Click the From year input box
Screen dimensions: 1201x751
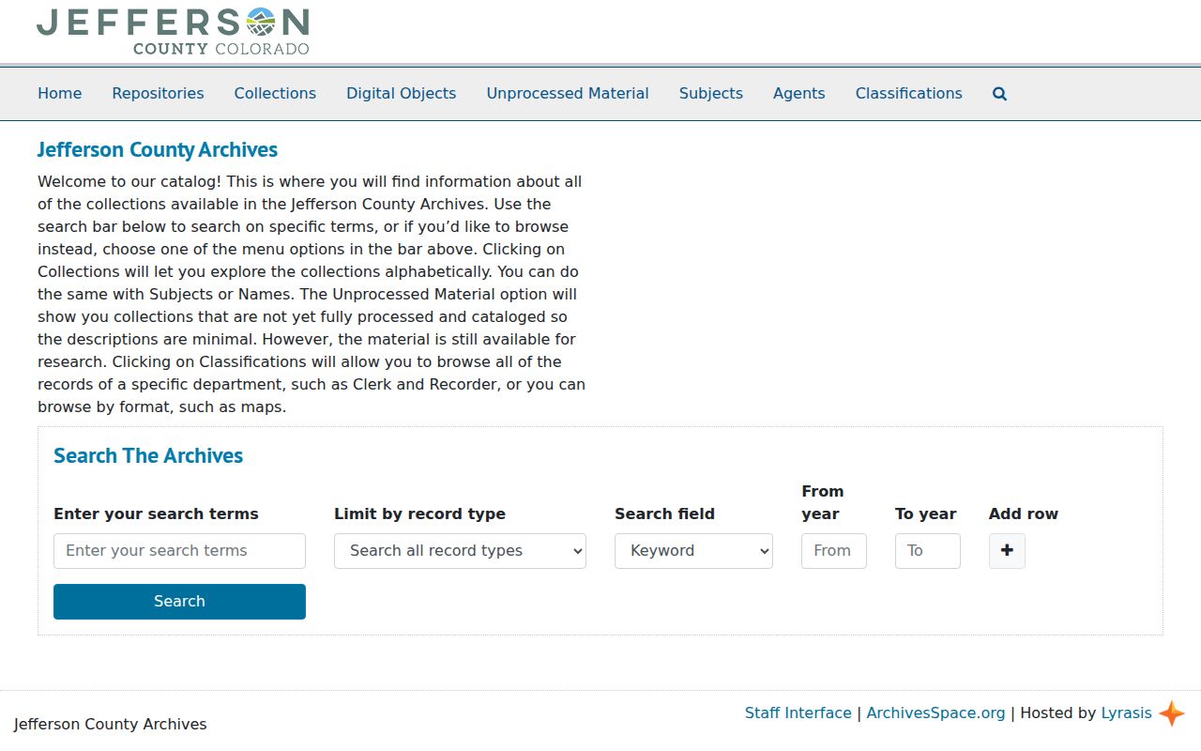click(x=834, y=551)
